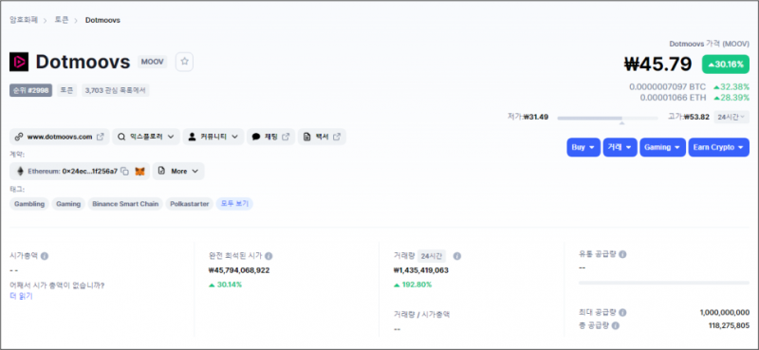Viewport: 759px width, 350px height.
Task: Go to 토큰 breadcrumb link
Action: [x=62, y=20]
